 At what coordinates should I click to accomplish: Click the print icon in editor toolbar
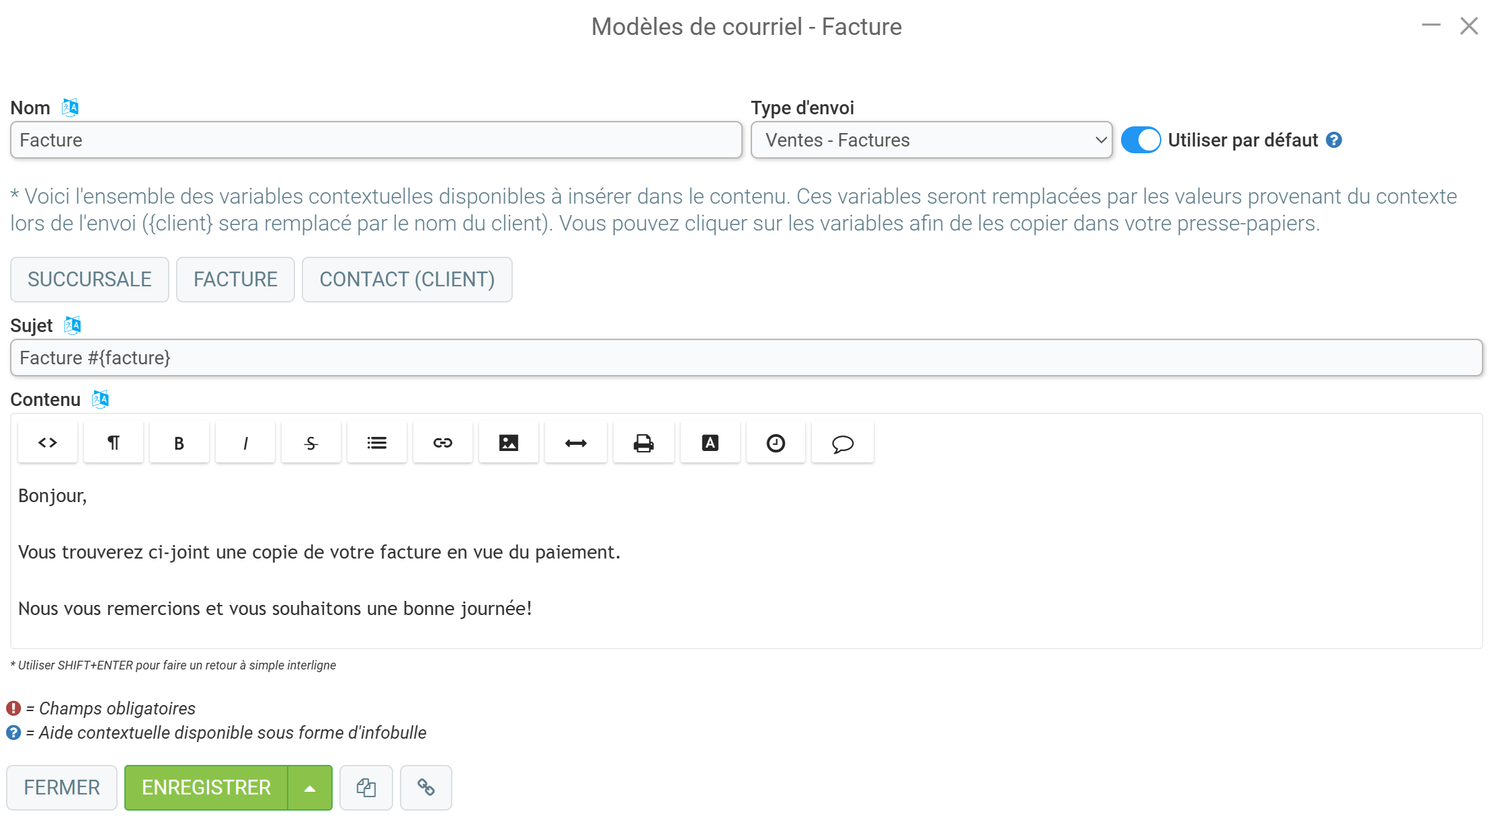tap(644, 442)
